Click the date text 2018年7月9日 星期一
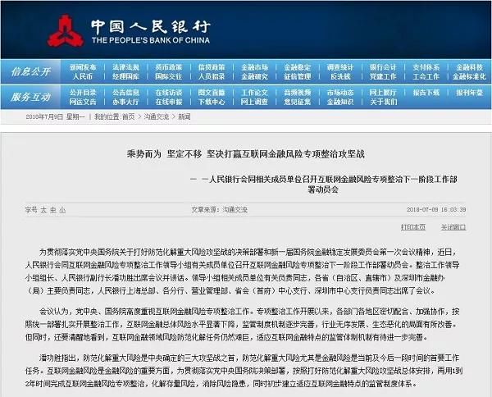The width and height of the screenshot is (492, 397). click(55, 116)
